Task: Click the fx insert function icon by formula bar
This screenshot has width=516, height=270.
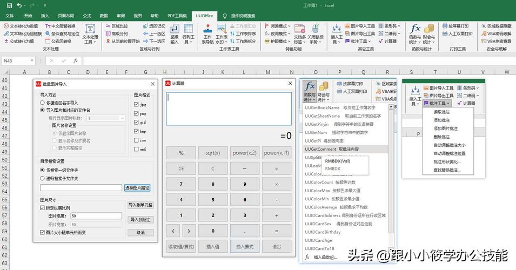Action: 76,61
